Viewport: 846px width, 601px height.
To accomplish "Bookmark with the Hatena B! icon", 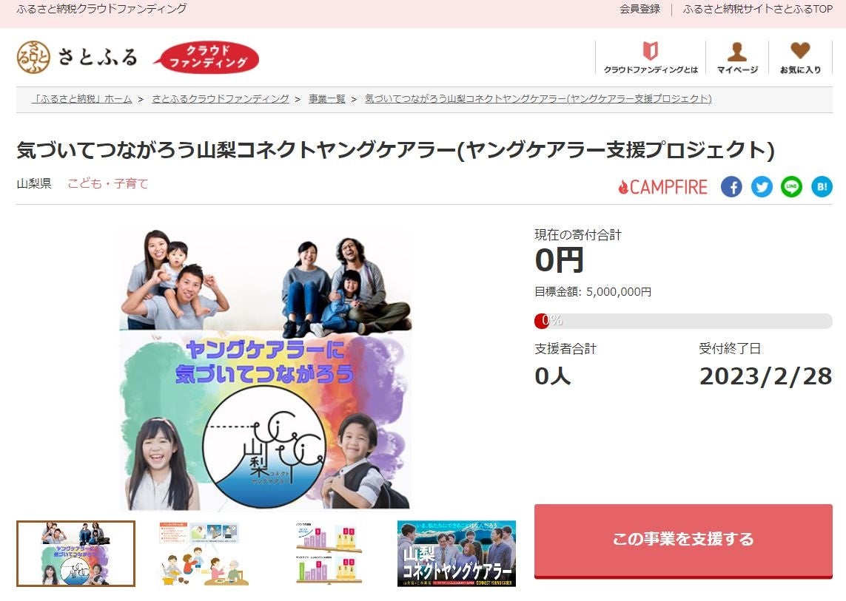I will point(822,187).
